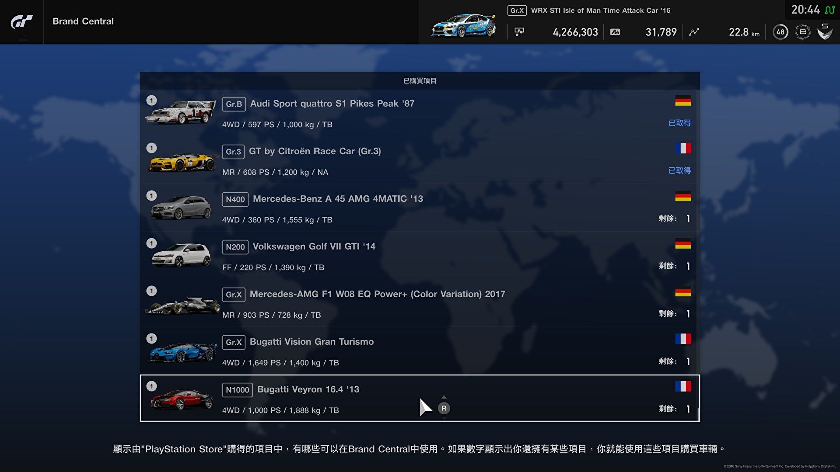Click 剩餘: 1 on Mercedes-AMG F1 row

675,314
